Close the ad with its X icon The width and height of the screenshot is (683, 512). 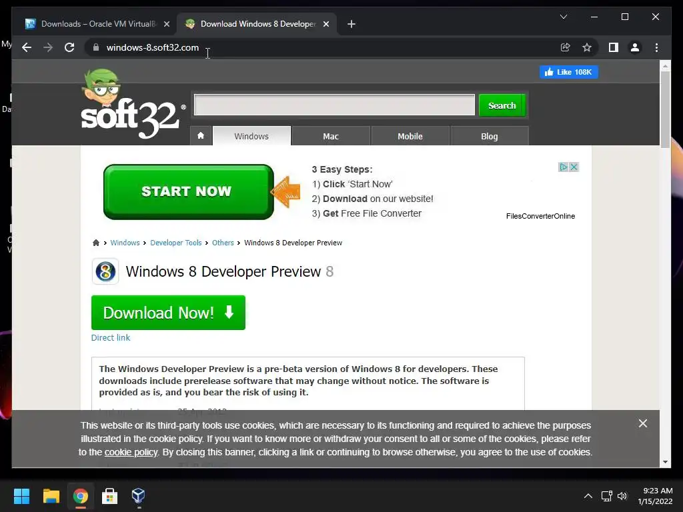(574, 167)
